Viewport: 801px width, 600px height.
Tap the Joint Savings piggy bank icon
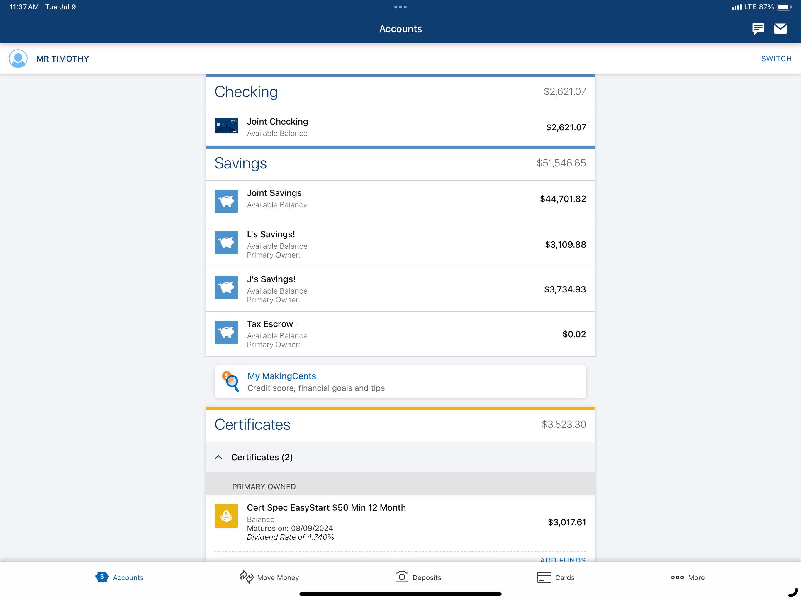click(x=226, y=201)
